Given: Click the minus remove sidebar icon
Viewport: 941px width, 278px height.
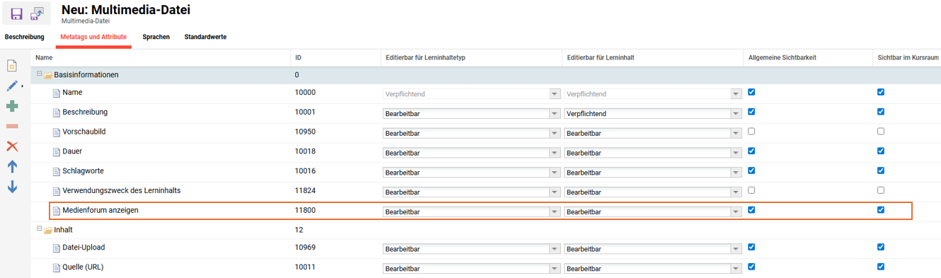Looking at the screenshot, I should point(12,126).
